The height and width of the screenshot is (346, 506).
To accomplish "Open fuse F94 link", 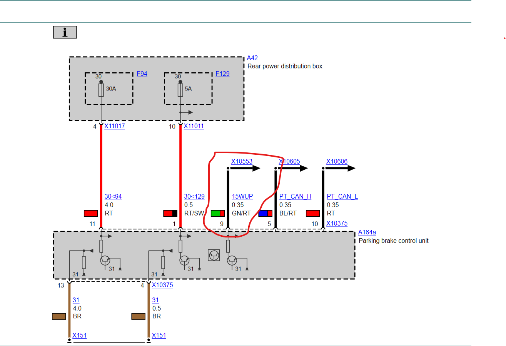I will 142,74.
